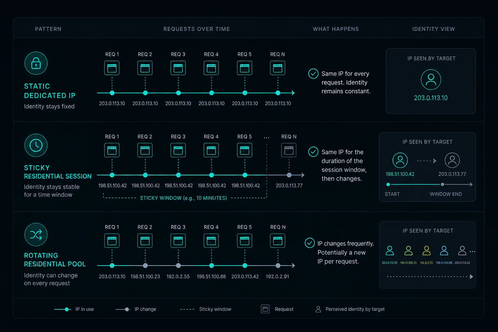The image size is (498, 332).
Task: Click the REQ 1 browser icon in rotating row
Action: (x=112, y=241)
